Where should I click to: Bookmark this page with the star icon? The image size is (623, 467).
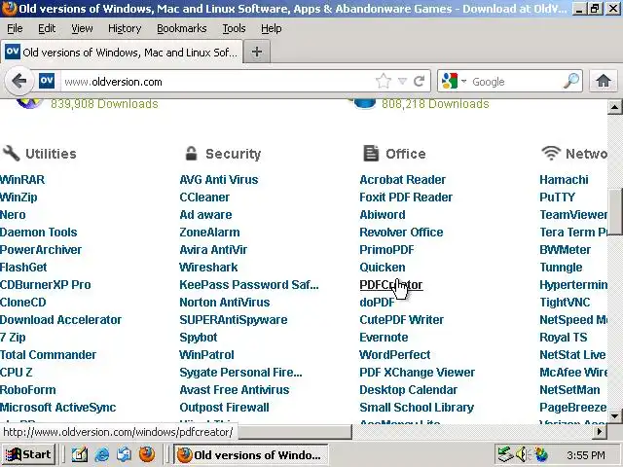[383, 82]
